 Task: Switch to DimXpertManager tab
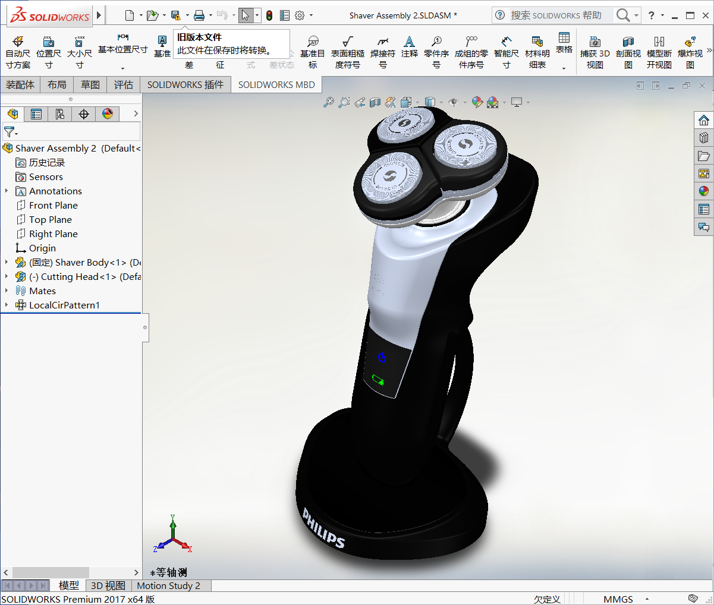[84, 114]
